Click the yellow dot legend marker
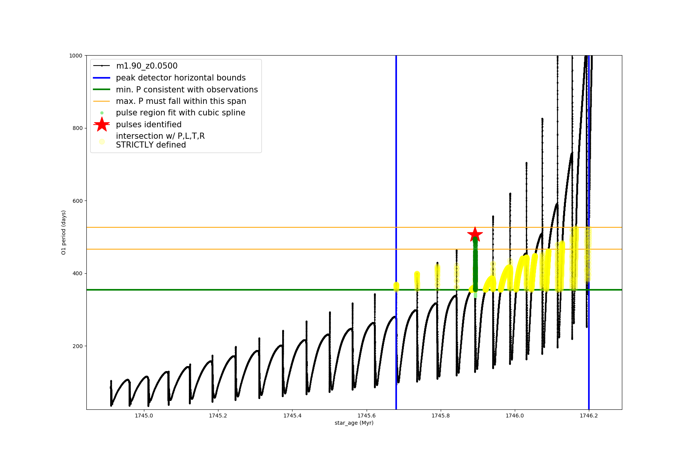Screen dimensions: 691x460 pyautogui.click(x=102, y=141)
